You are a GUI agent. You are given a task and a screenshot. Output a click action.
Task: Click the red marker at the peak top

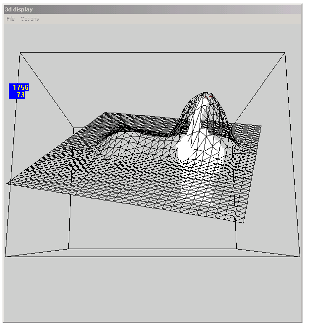point(208,97)
